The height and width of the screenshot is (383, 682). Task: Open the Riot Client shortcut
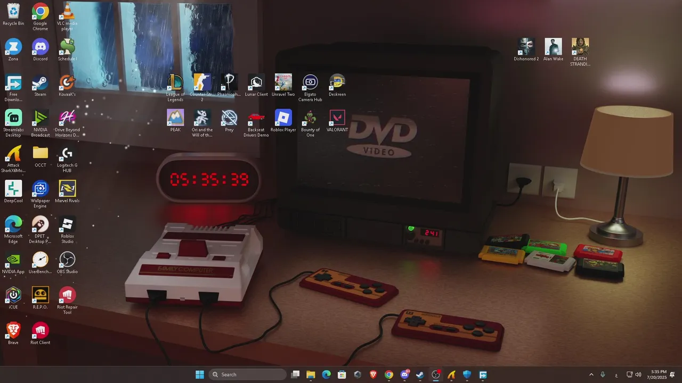click(x=40, y=334)
